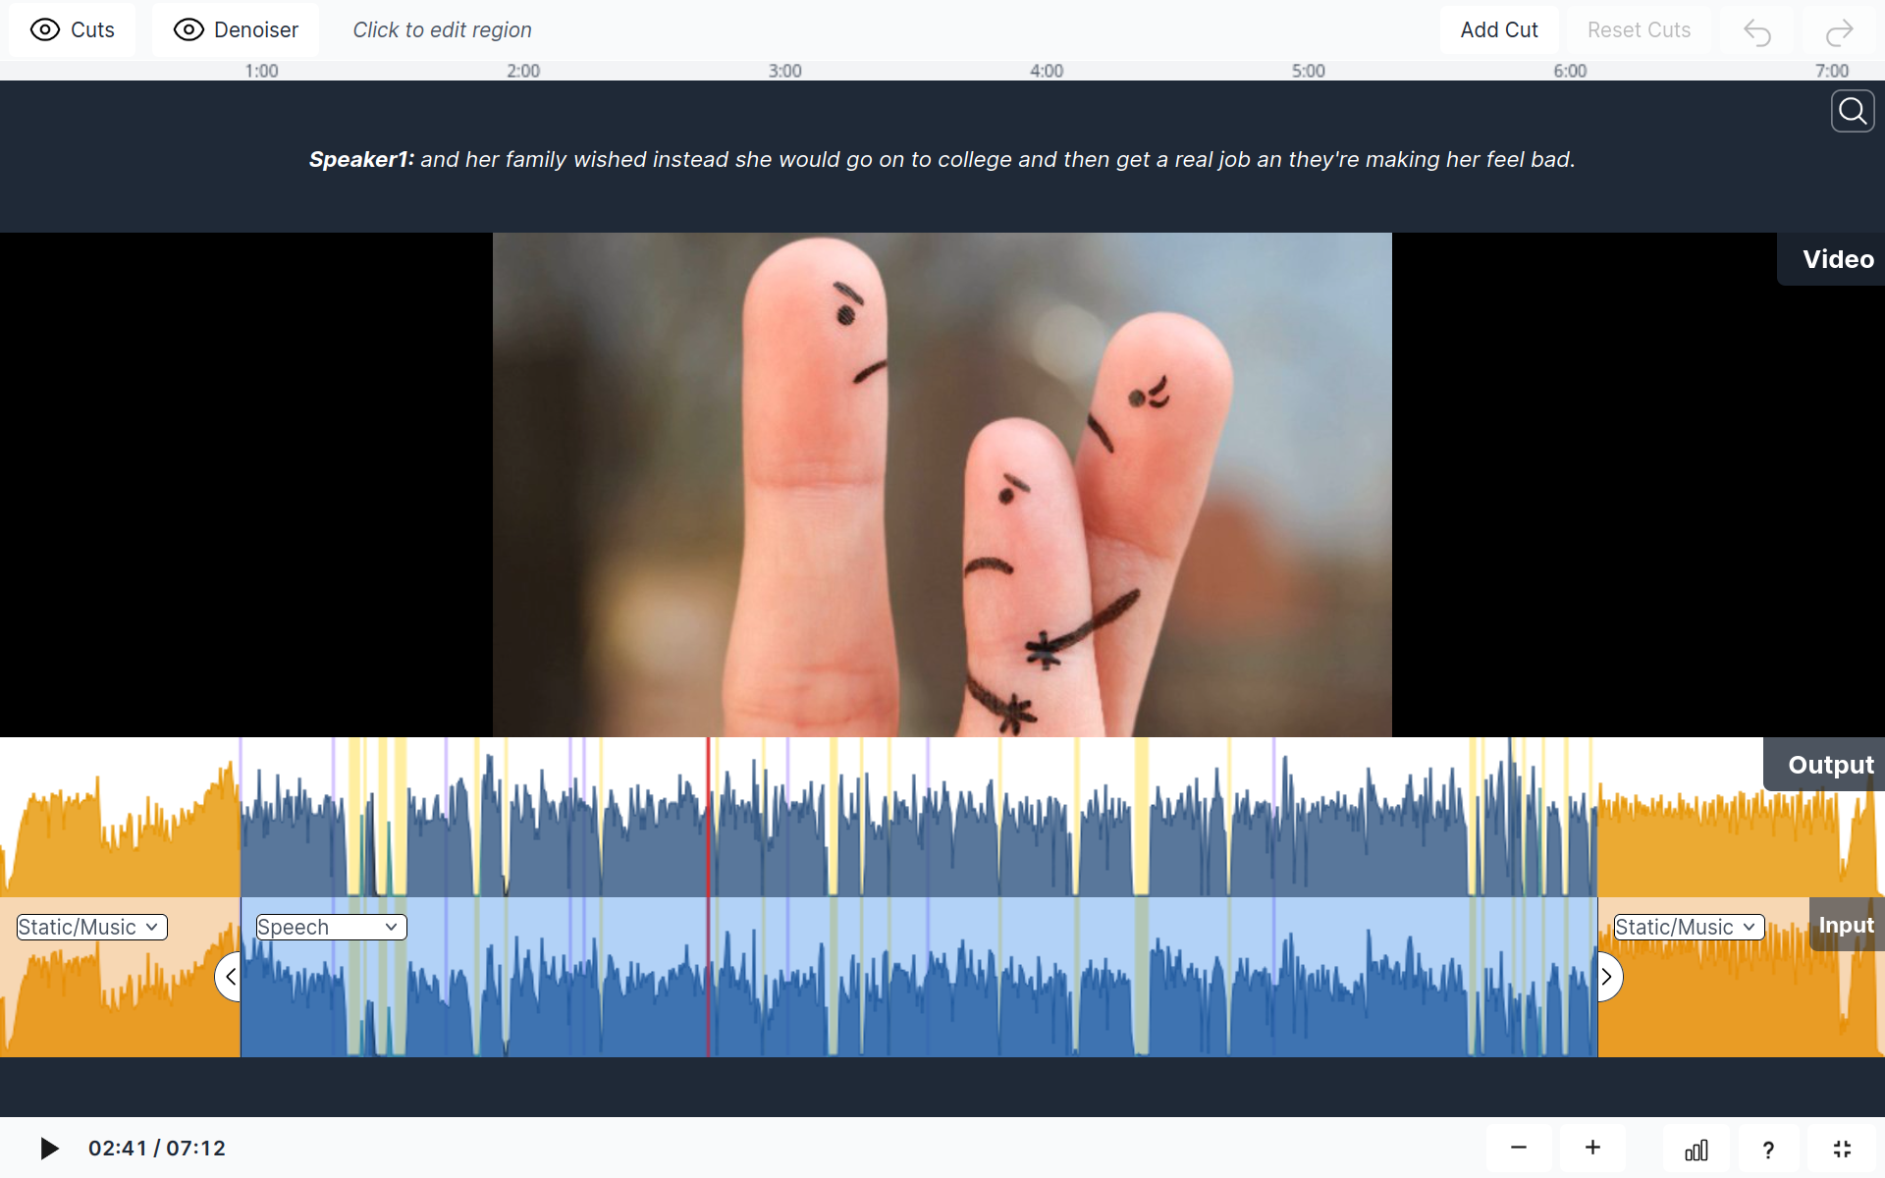Click the Reset Cuts button
The image size is (1885, 1178).
click(1639, 29)
